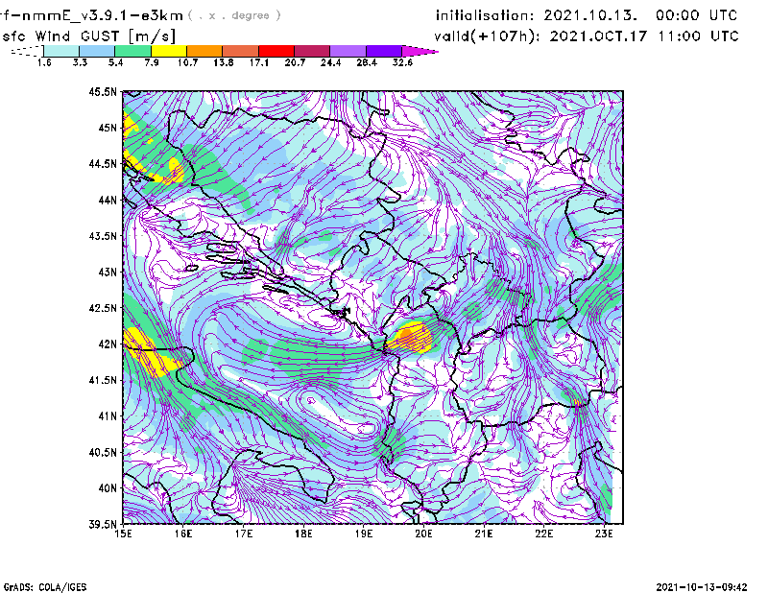The image size is (768, 593).
Task: Select the "16E" longitude label
Action: pyautogui.click(x=183, y=534)
